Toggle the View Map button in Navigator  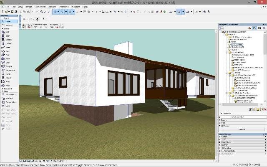254,28
